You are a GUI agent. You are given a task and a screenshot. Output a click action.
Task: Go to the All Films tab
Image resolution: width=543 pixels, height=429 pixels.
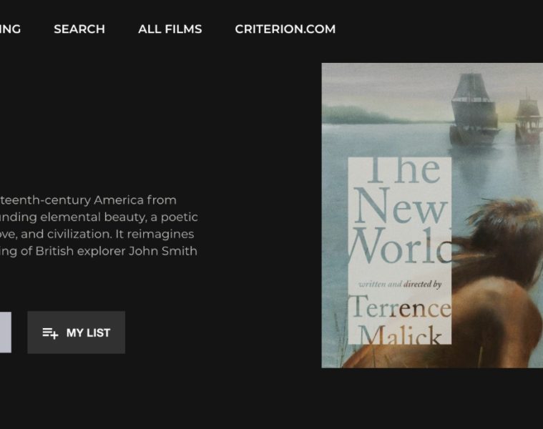170,29
